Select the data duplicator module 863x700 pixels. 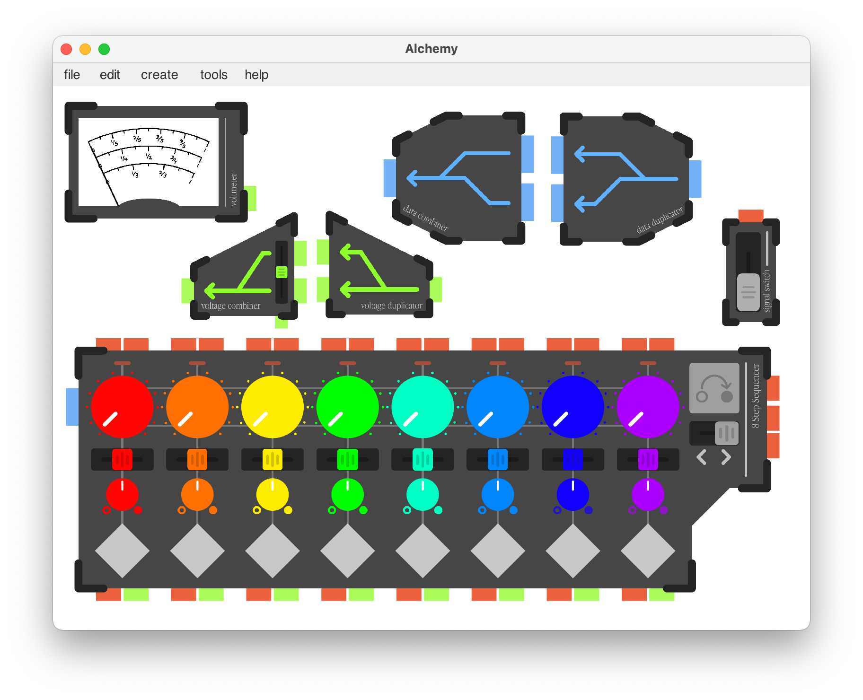coord(625,178)
